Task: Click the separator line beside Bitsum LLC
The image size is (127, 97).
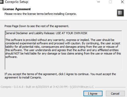Action: coord(110,87)
